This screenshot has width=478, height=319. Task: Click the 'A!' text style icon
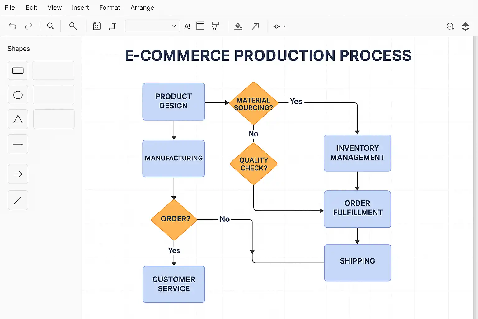(187, 26)
